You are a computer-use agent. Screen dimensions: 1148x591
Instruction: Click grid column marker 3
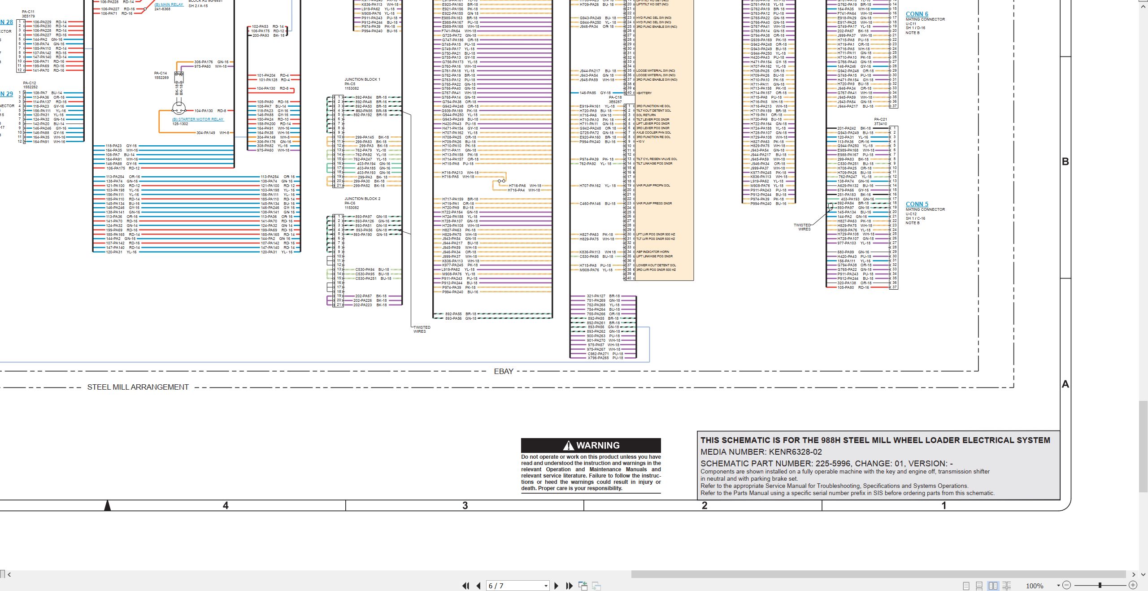[465, 505]
